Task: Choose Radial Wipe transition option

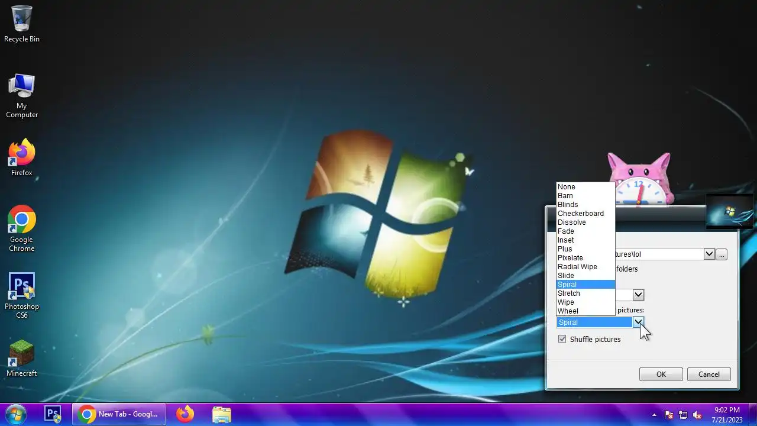Action: (585, 267)
